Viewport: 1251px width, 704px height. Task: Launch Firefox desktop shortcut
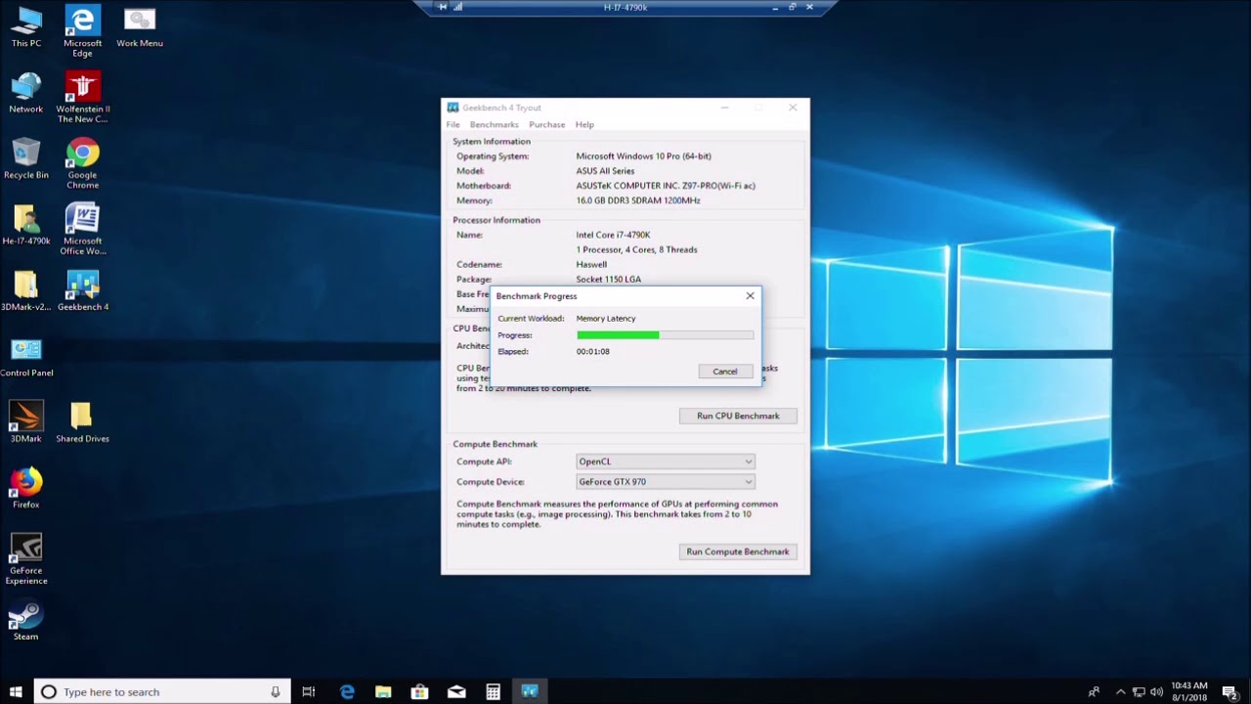pos(26,489)
